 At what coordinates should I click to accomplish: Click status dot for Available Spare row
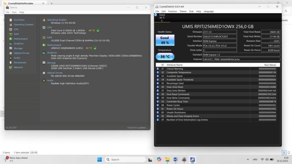tap(158, 76)
